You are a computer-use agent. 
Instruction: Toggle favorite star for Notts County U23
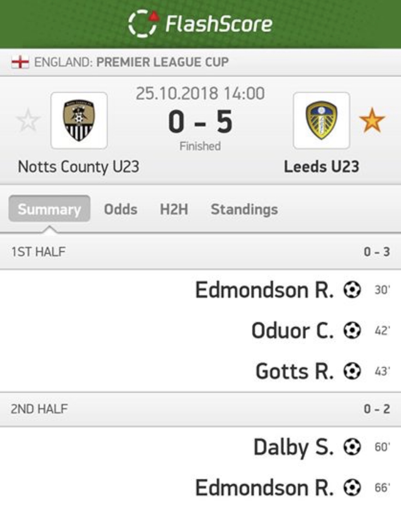[28, 121]
